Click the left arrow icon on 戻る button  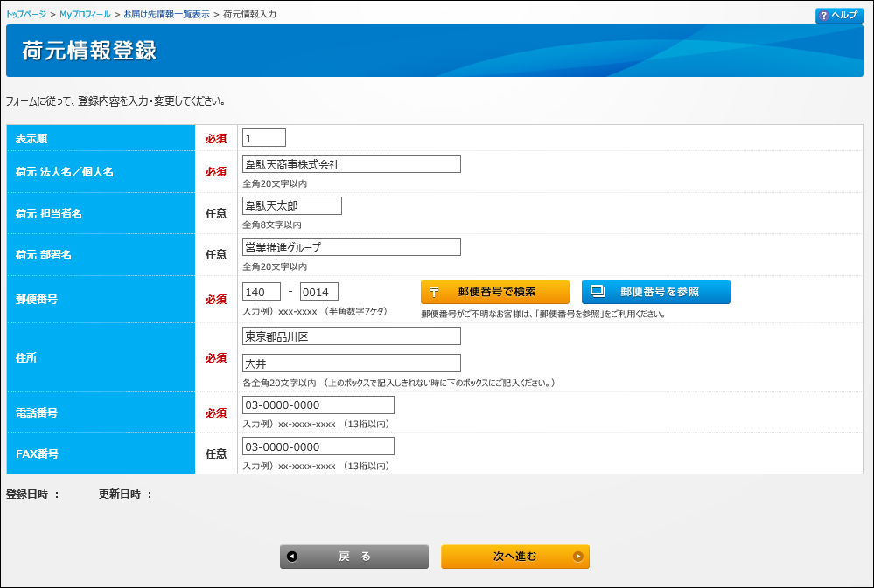coord(292,557)
